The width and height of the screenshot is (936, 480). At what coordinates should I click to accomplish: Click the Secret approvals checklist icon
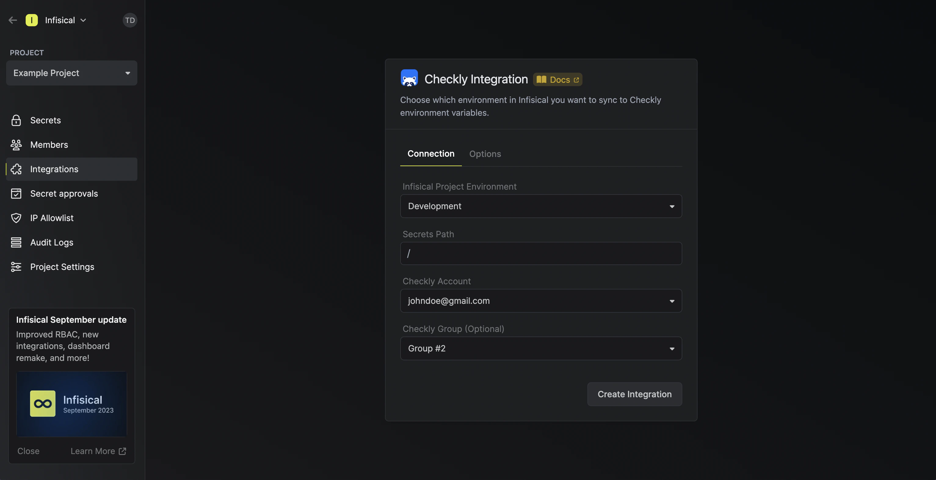[x=16, y=193]
